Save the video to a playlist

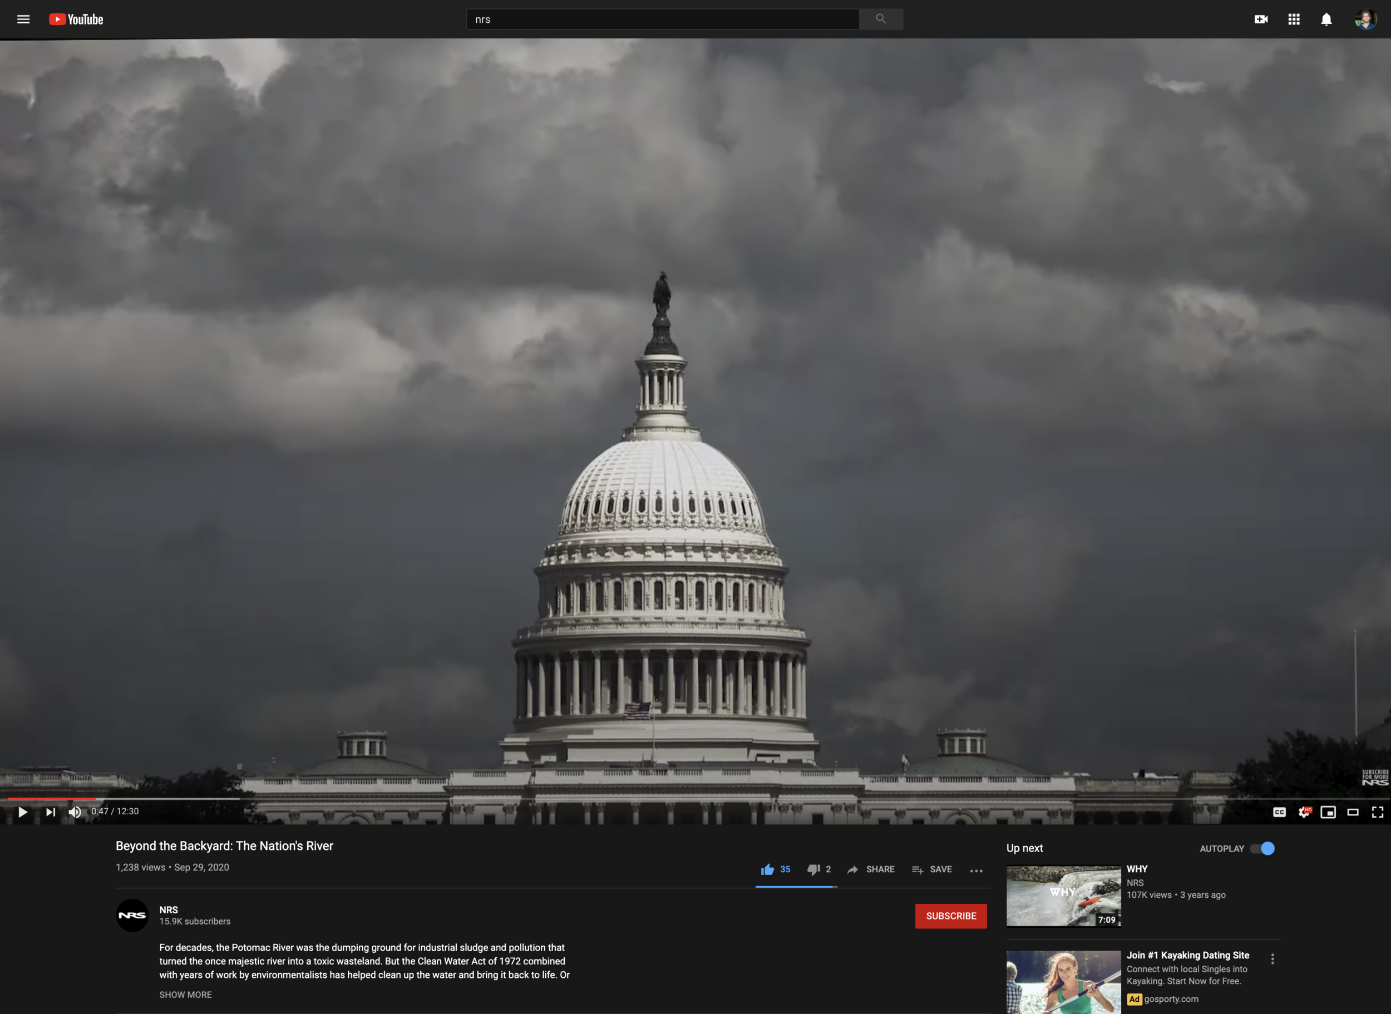(x=932, y=869)
